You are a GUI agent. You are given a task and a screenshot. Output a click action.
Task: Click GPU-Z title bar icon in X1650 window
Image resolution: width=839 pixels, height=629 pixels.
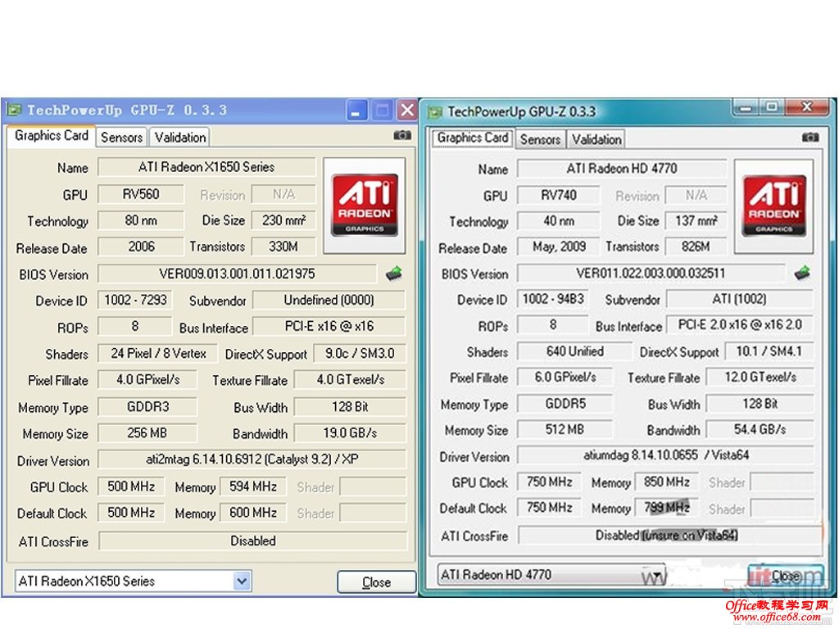(13, 111)
